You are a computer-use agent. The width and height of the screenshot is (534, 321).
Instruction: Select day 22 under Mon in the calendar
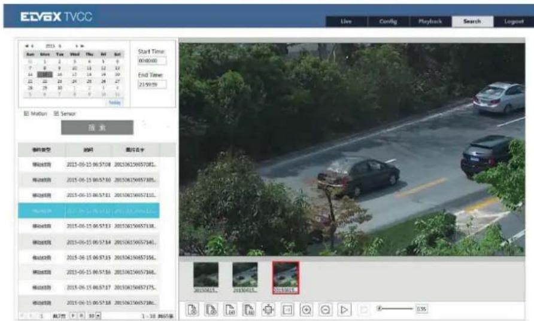[45, 81]
